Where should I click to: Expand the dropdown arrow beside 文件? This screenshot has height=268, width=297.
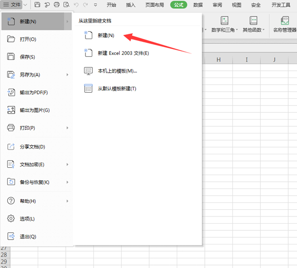pos(26,5)
